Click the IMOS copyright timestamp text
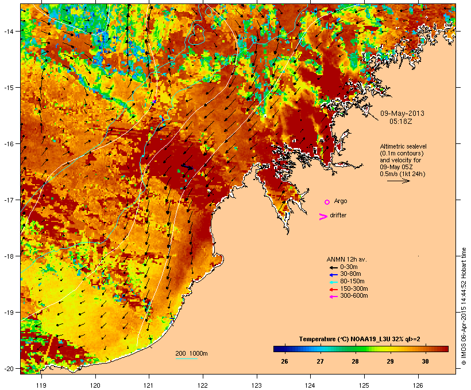Screen dimensions: 471x390 pos(464,306)
